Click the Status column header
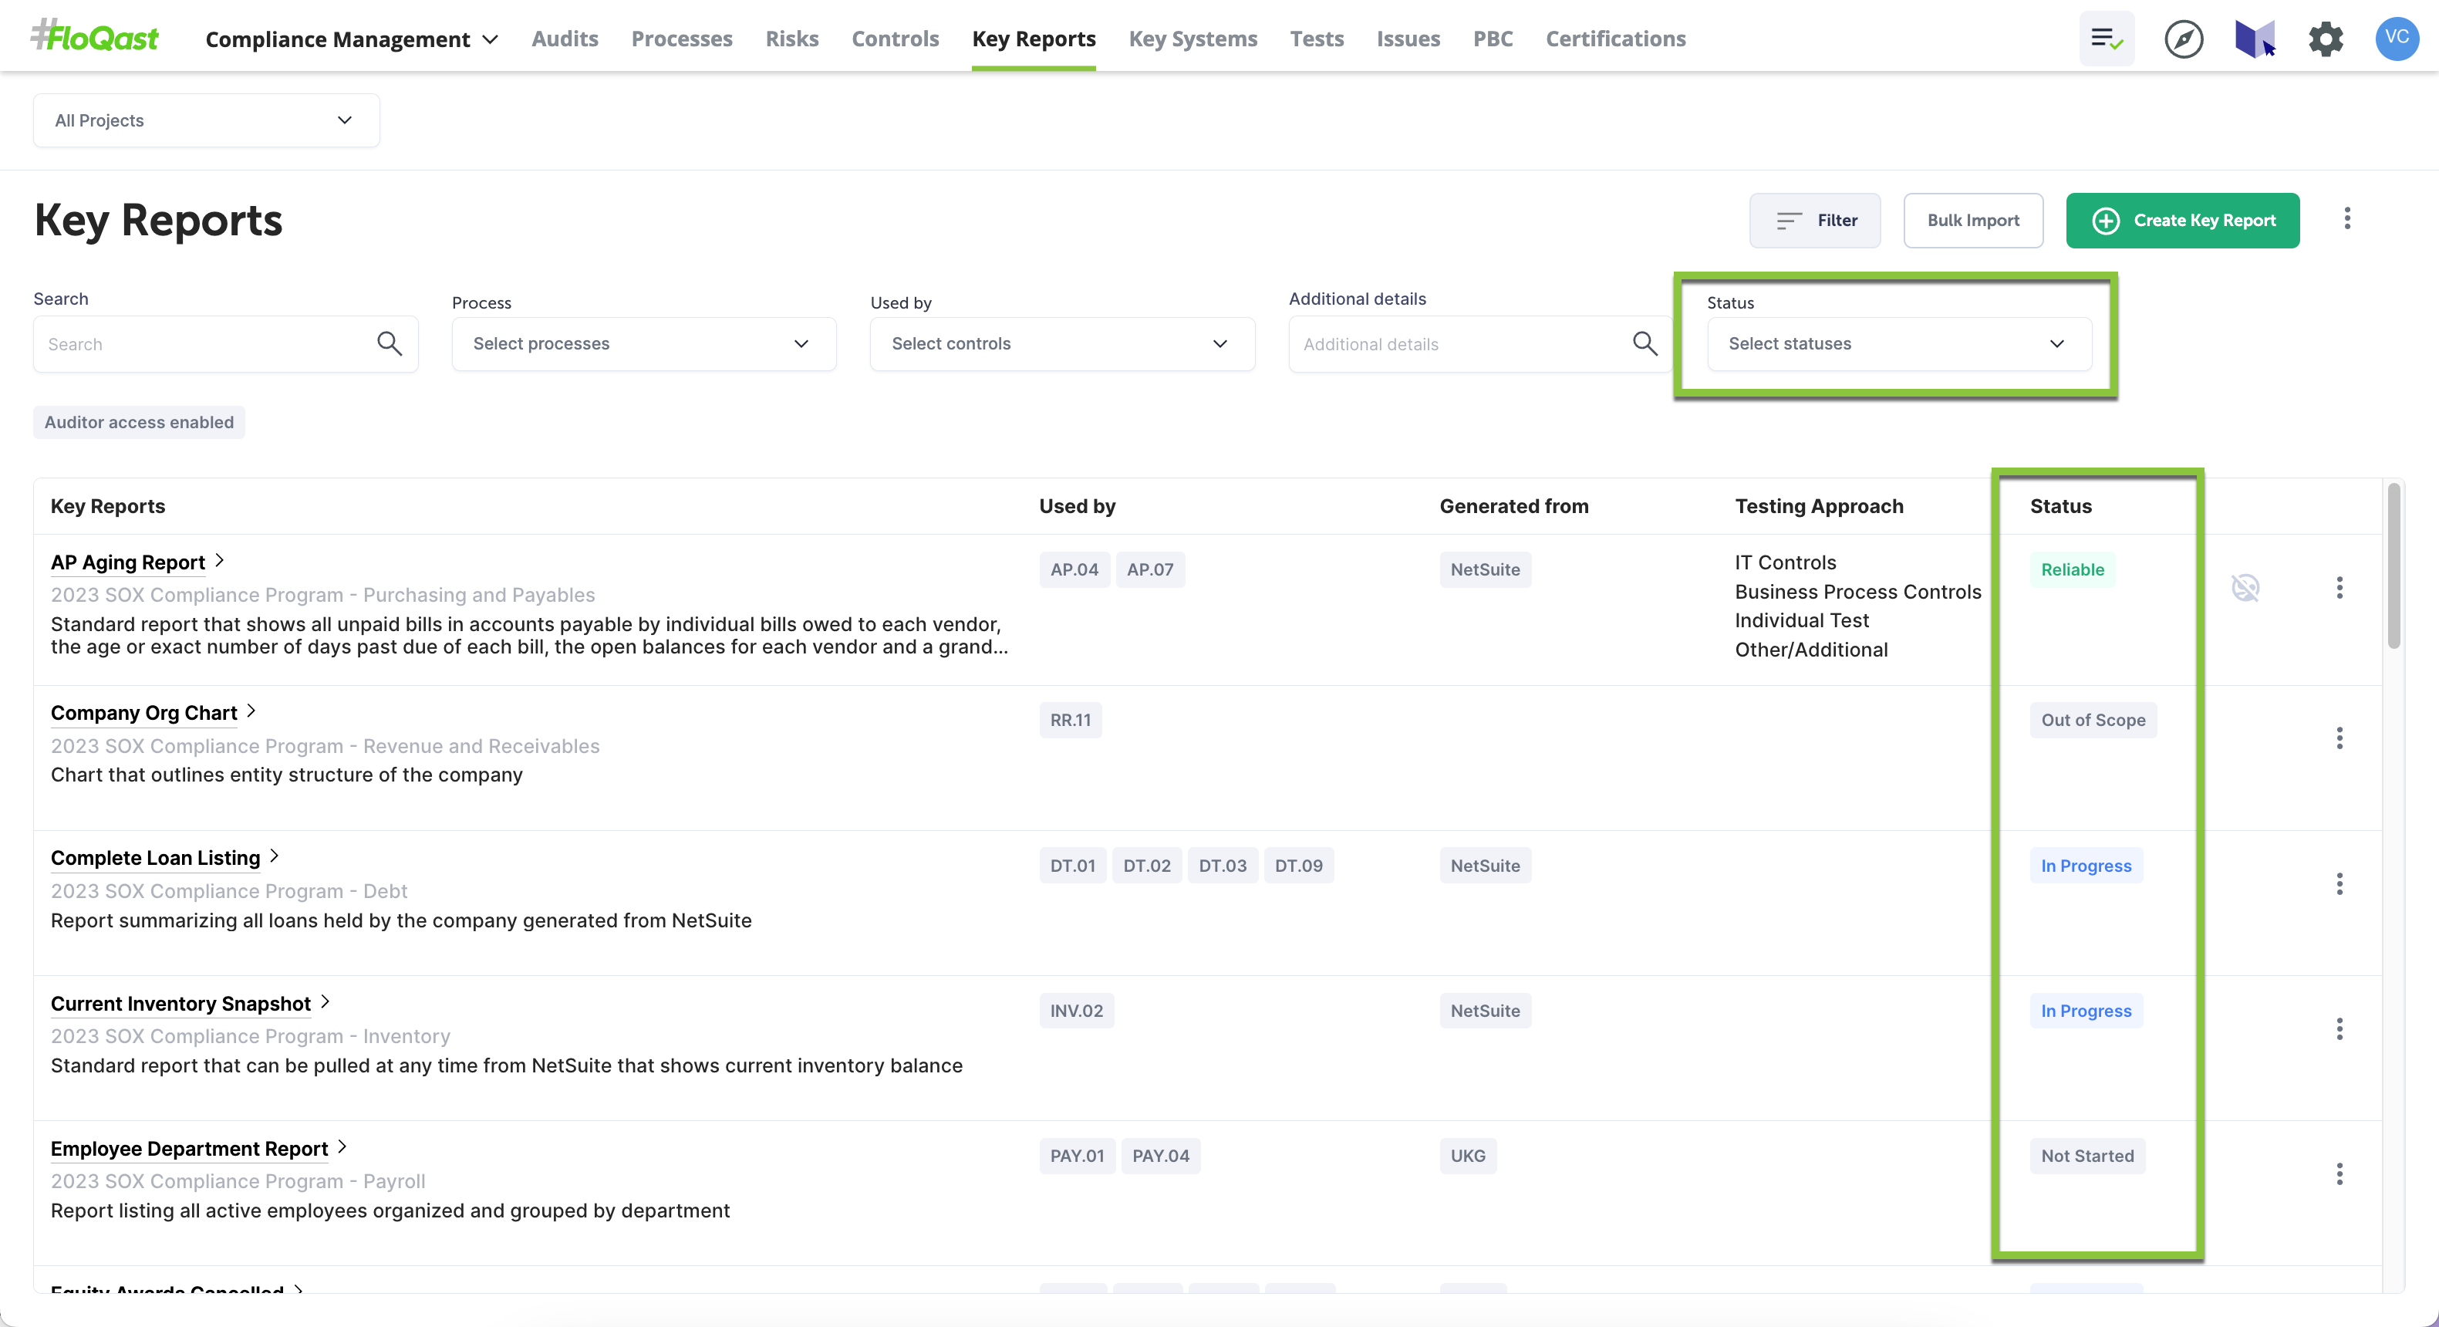Viewport: 2439px width, 1327px height. pyautogui.click(x=2060, y=506)
